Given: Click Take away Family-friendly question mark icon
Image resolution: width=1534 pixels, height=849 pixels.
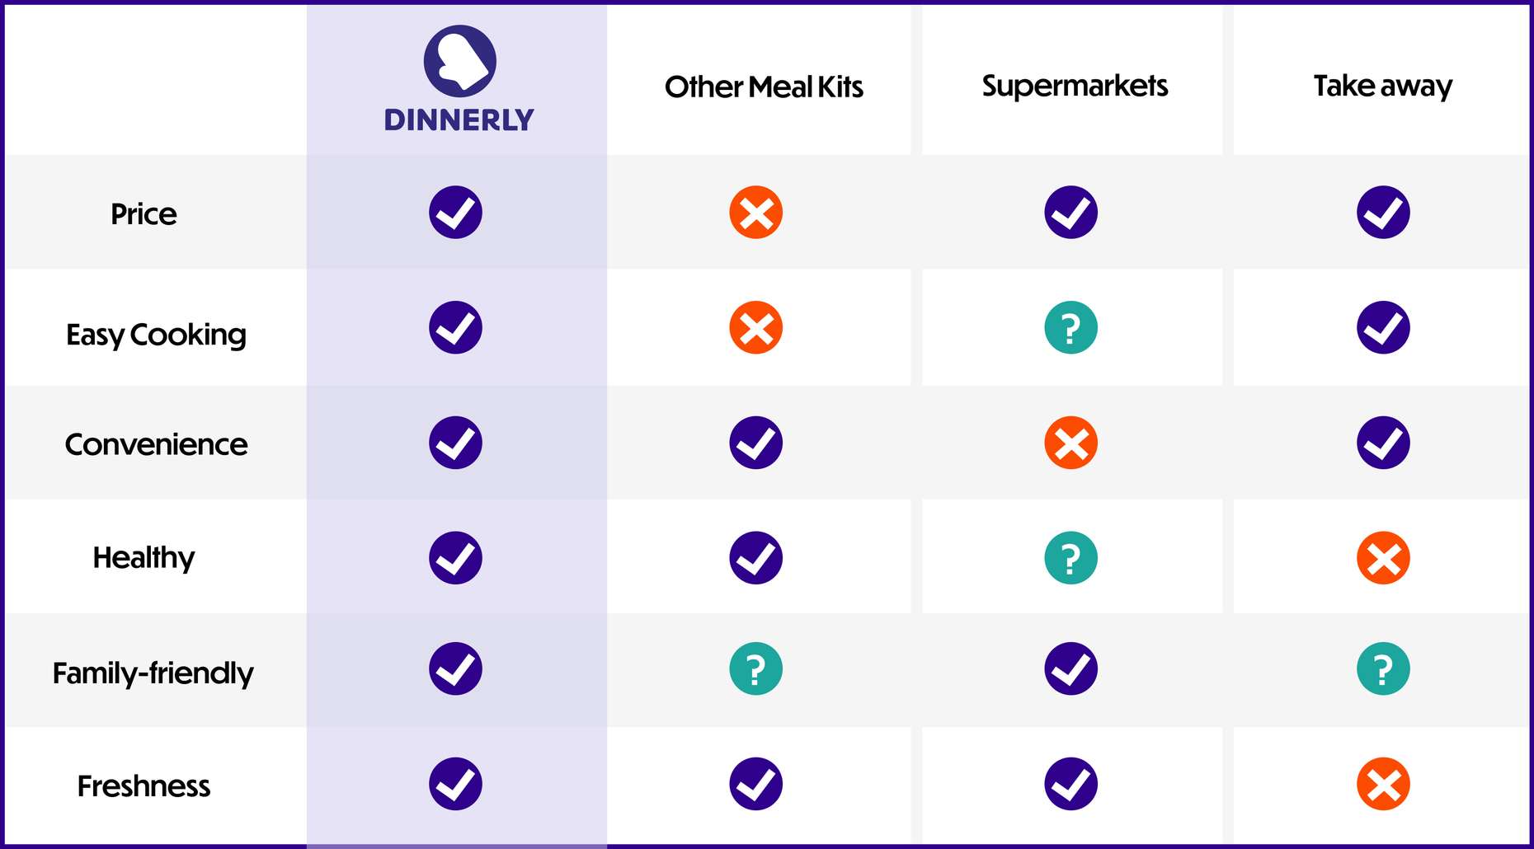Looking at the screenshot, I should 1383,668.
